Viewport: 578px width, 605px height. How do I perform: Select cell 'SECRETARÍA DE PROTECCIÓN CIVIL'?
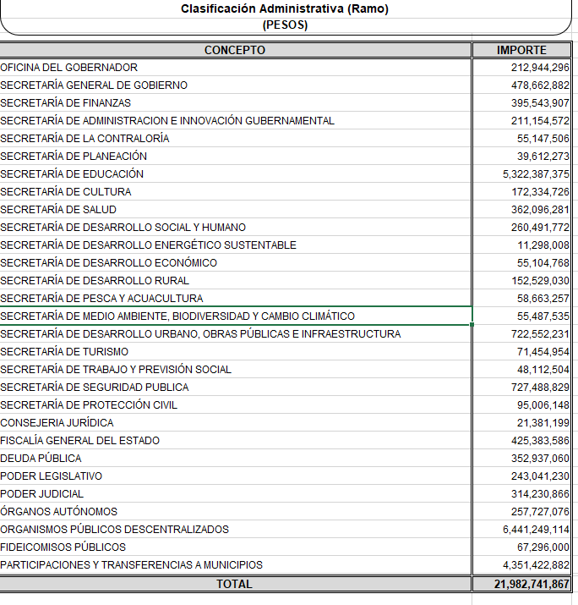coord(236,404)
